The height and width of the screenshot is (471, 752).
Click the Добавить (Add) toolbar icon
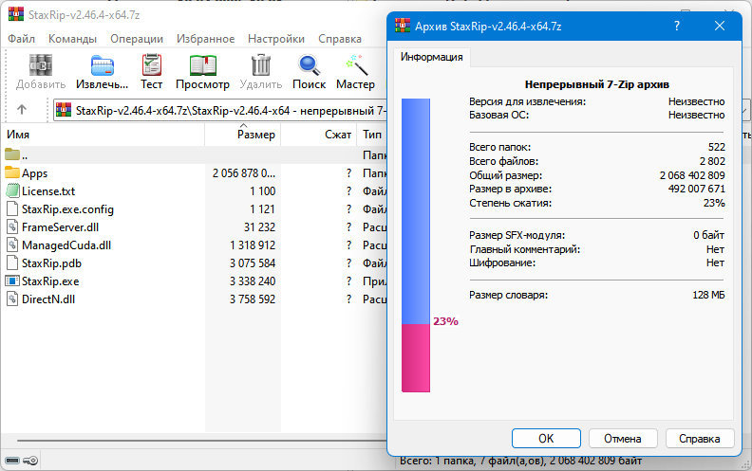pos(41,65)
